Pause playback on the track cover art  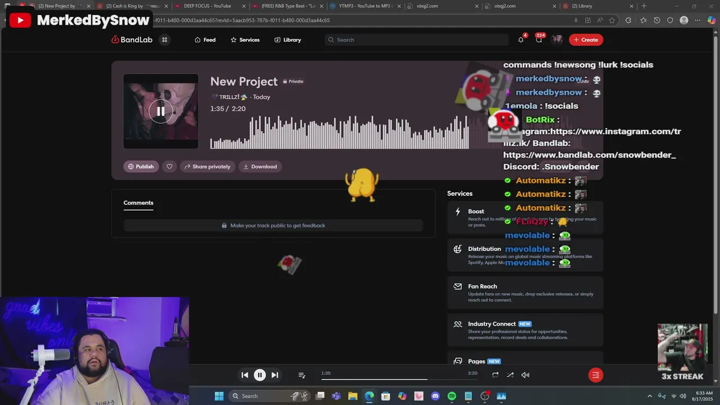pyautogui.click(x=161, y=111)
